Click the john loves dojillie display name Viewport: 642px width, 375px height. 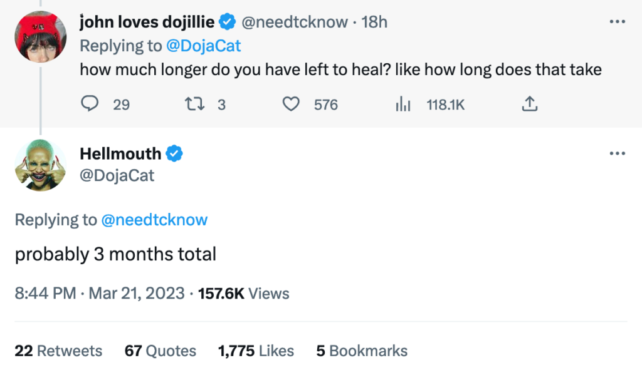click(x=147, y=23)
